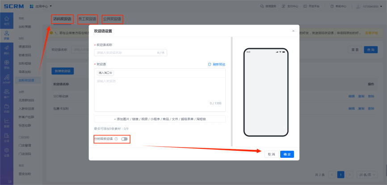Screen dimensions: 387x185
Task: Click the 插入淘口令 button
Action: (106, 73)
